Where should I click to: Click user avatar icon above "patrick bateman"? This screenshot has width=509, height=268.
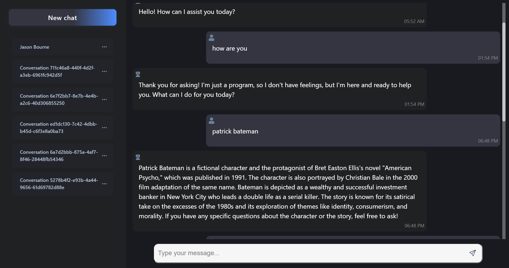click(212, 121)
